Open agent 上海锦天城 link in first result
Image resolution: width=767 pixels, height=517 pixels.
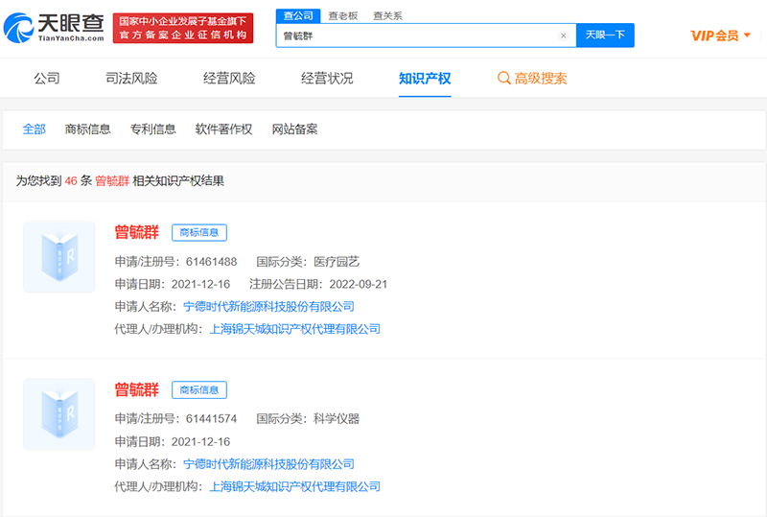tap(295, 329)
